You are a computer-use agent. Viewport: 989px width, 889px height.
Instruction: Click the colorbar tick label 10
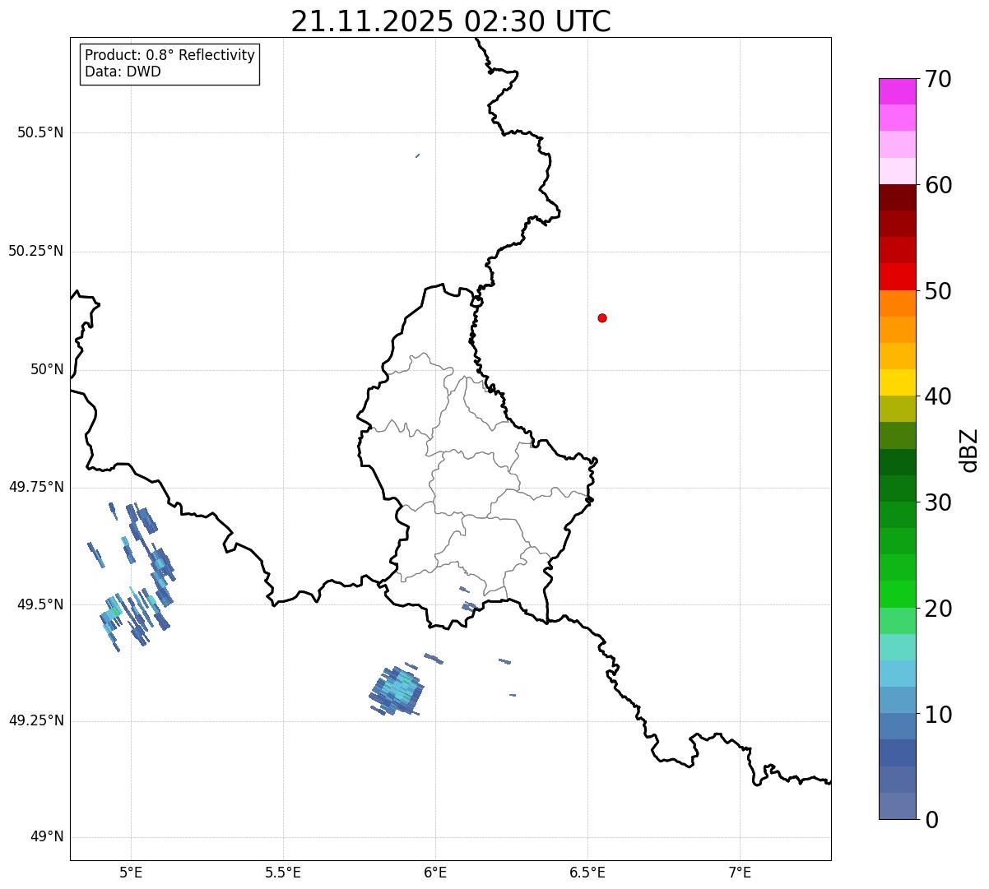click(x=938, y=715)
